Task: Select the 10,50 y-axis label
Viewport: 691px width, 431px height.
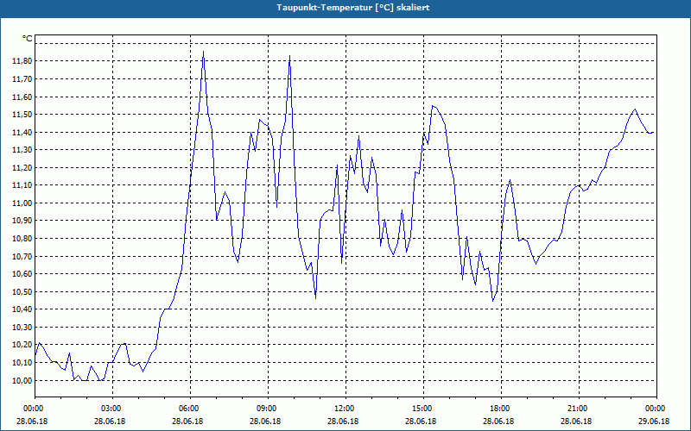Action: point(22,292)
